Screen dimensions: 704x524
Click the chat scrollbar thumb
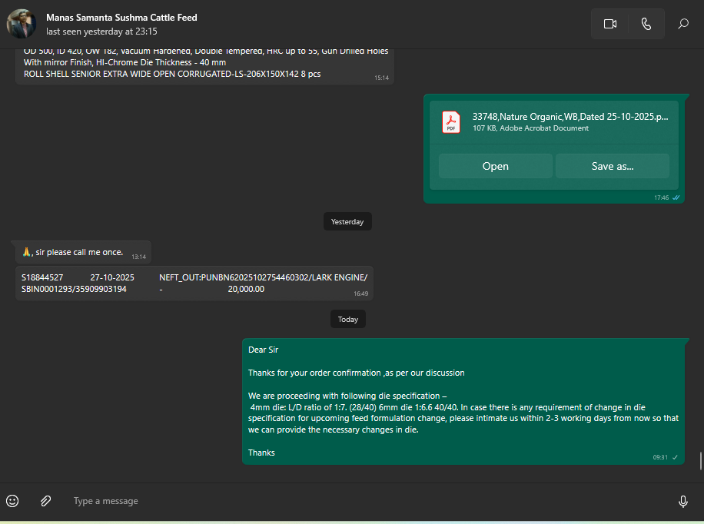(x=700, y=461)
